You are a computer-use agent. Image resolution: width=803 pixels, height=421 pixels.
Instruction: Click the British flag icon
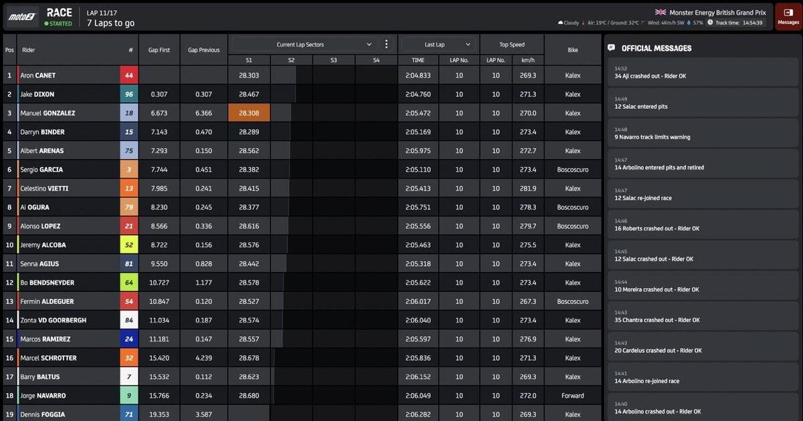coord(660,12)
